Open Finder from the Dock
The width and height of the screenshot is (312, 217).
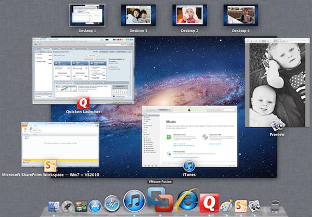pos(54,206)
